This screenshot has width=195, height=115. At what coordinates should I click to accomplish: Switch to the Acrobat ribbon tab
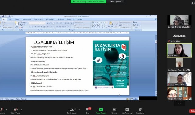80,19
